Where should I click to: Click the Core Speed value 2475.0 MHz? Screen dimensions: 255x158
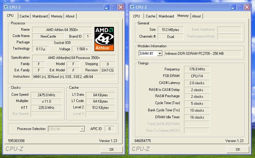(46, 95)
